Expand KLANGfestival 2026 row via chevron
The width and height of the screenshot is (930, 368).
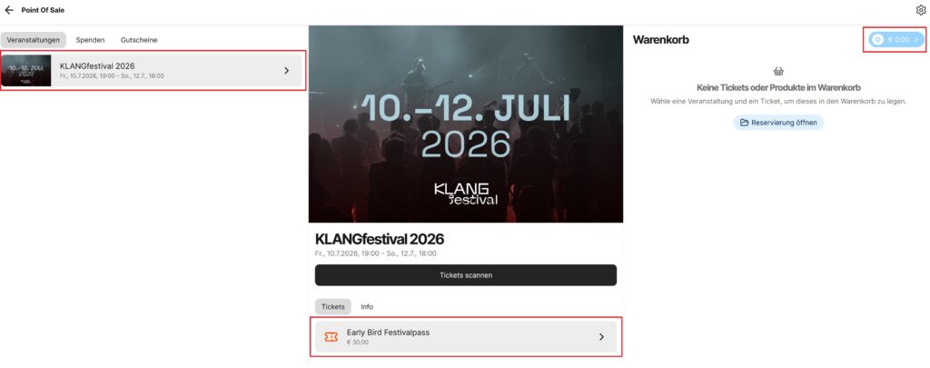(x=286, y=71)
